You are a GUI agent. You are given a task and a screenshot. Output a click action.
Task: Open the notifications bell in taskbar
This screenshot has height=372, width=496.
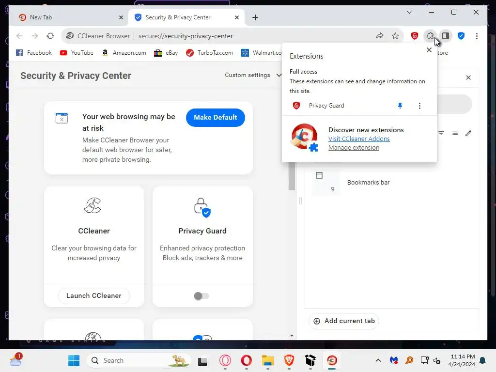coord(483,360)
